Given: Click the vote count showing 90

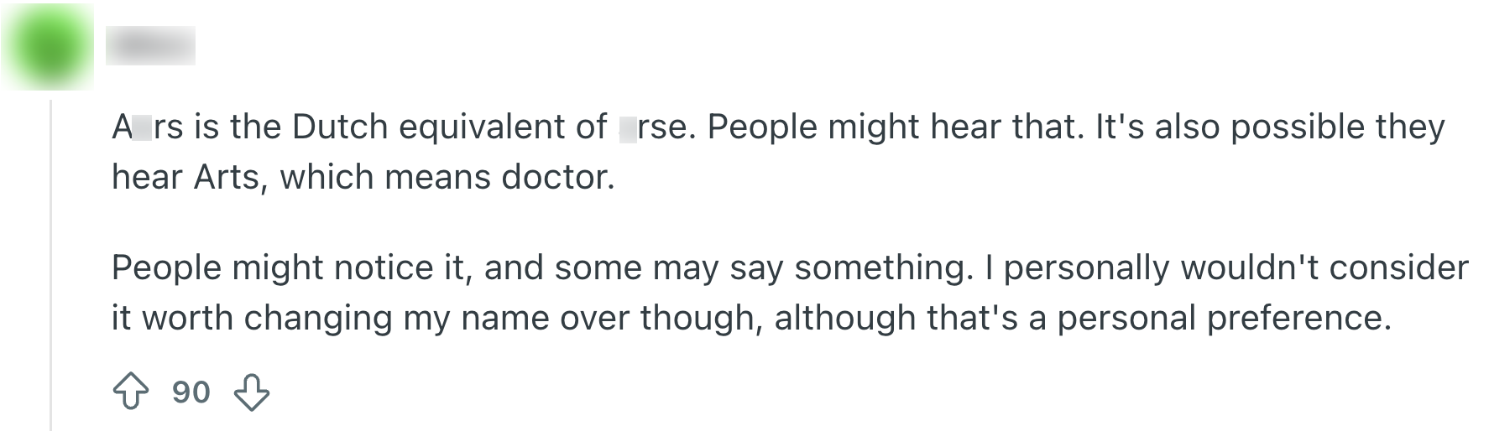Looking at the screenshot, I should coord(191,392).
